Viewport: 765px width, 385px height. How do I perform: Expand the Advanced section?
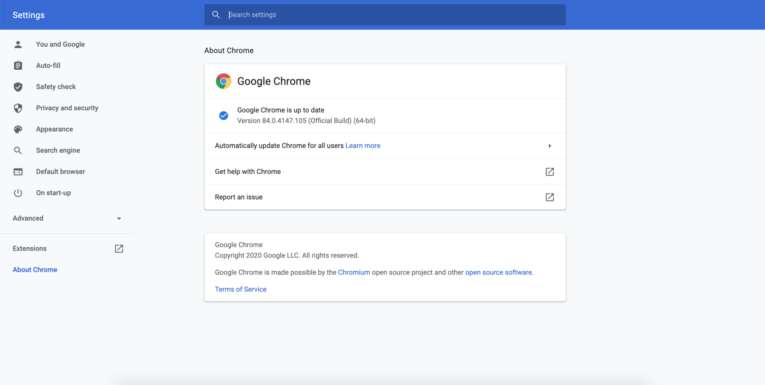click(119, 218)
